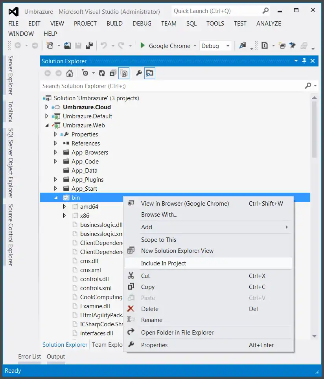Choose Scope to This from context menu
The height and width of the screenshot is (379, 324).
click(x=208, y=239)
